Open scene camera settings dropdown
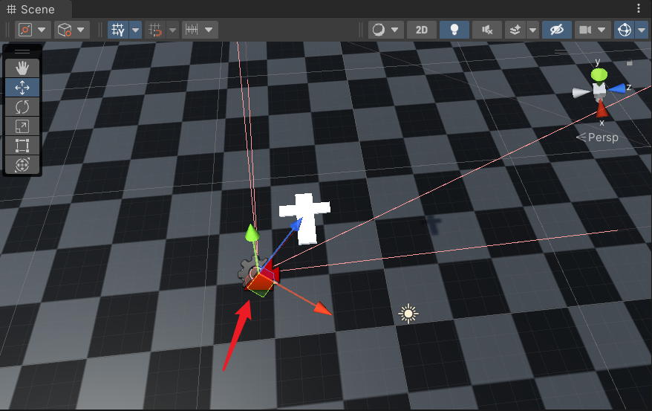Screen dimensions: 652x411 click(602, 30)
